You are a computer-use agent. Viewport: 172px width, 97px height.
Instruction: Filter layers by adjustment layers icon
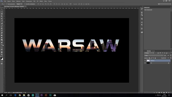tap(160, 53)
